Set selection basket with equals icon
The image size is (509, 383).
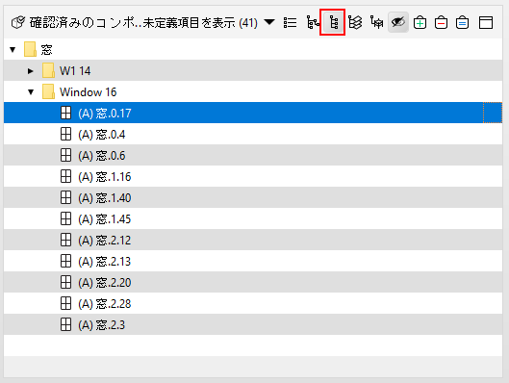462,23
